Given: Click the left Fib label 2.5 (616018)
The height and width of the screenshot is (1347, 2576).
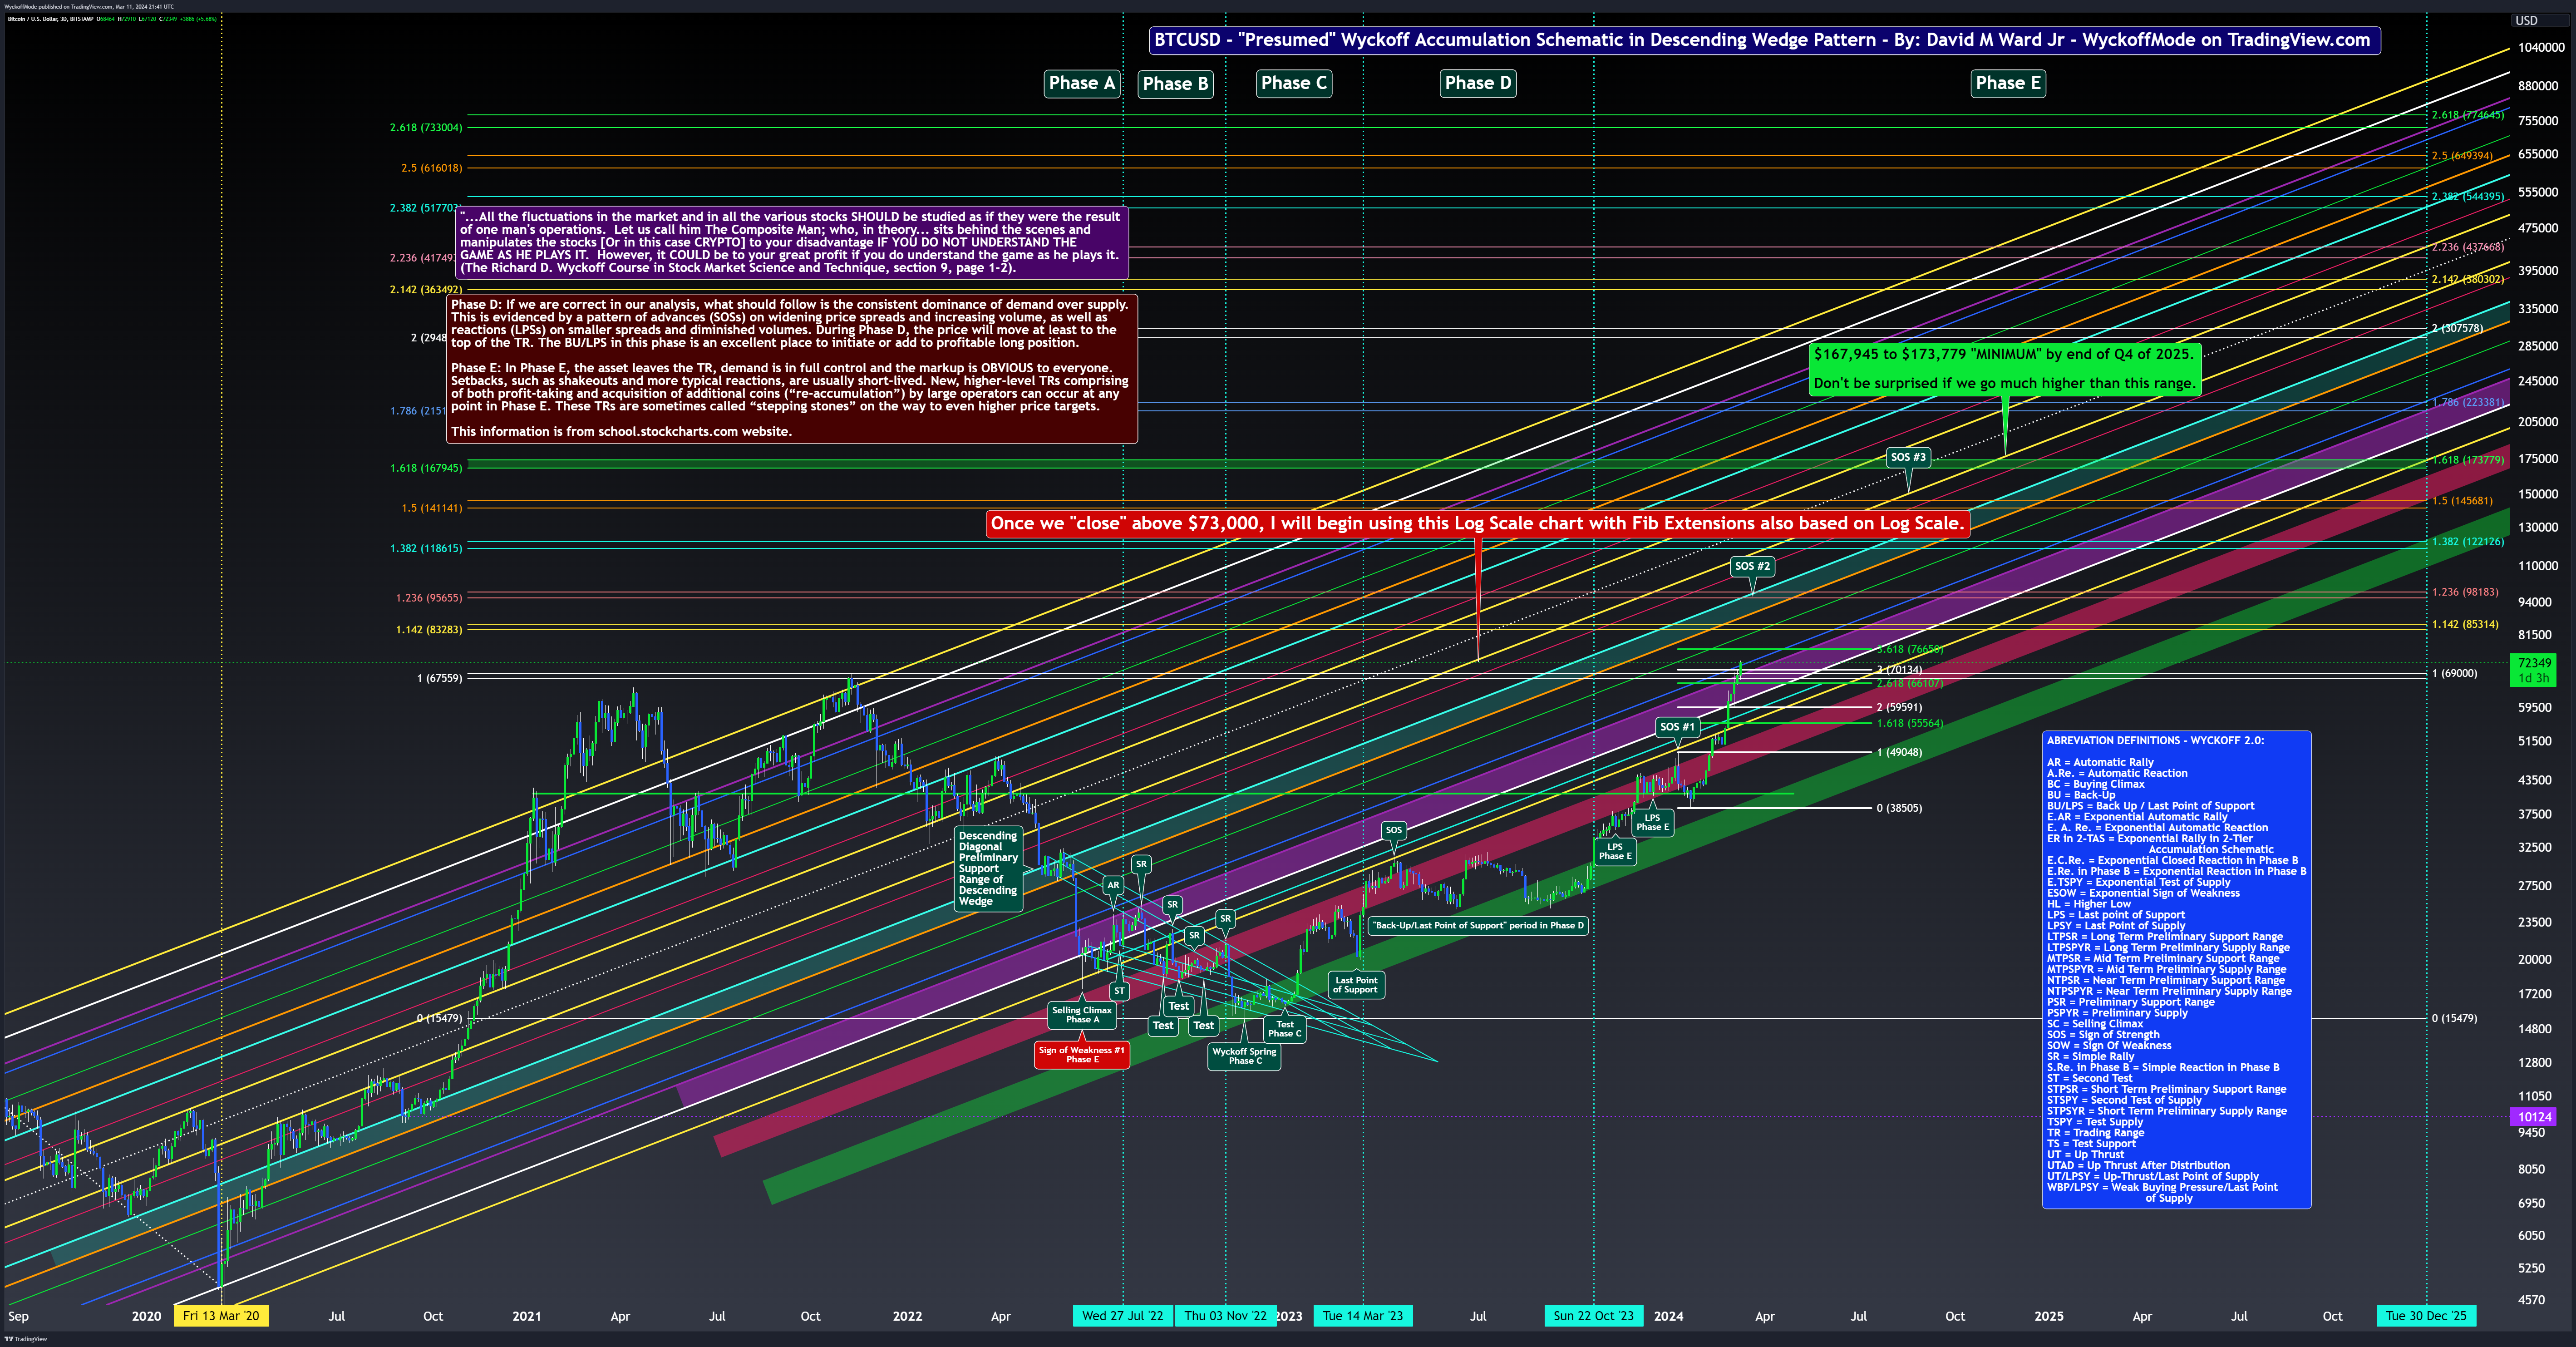Looking at the screenshot, I should point(432,168).
